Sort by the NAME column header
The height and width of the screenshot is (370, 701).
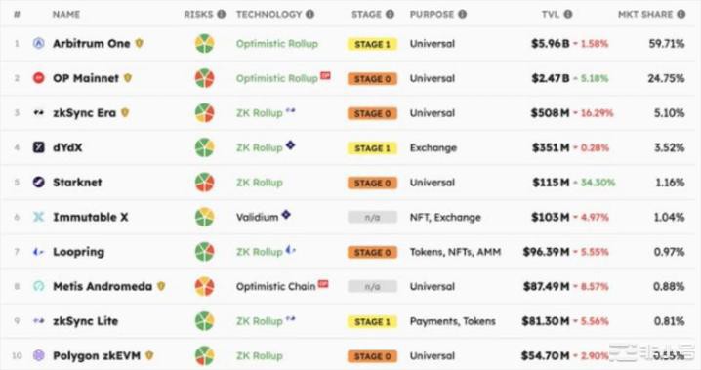(x=66, y=15)
